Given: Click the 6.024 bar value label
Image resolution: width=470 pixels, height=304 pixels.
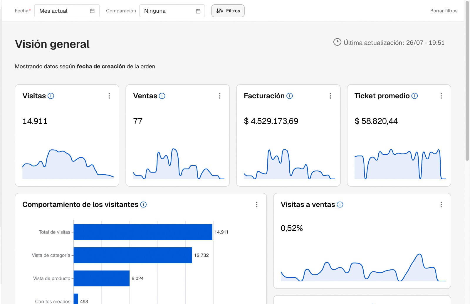Looking at the screenshot, I should (137, 278).
